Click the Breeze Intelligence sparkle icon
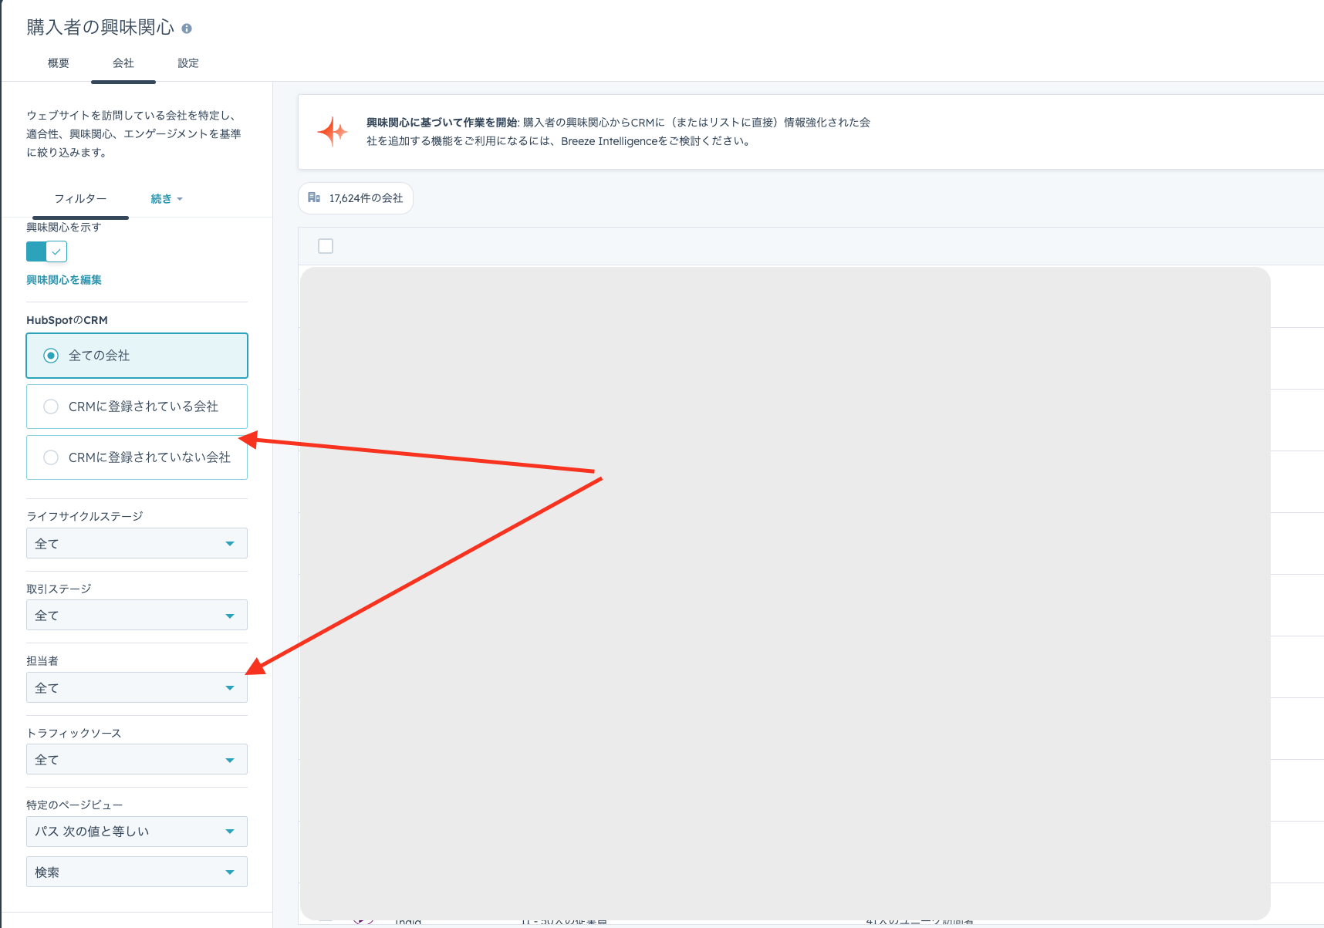This screenshot has width=1324, height=928. (x=333, y=132)
